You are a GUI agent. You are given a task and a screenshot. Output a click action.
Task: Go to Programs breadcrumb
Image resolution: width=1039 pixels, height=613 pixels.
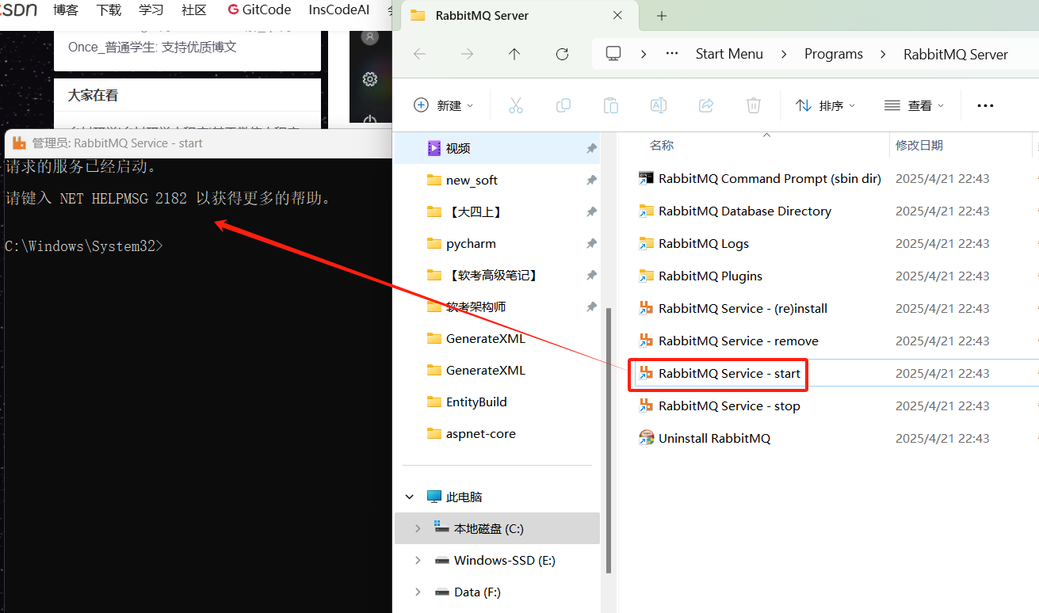(x=834, y=54)
